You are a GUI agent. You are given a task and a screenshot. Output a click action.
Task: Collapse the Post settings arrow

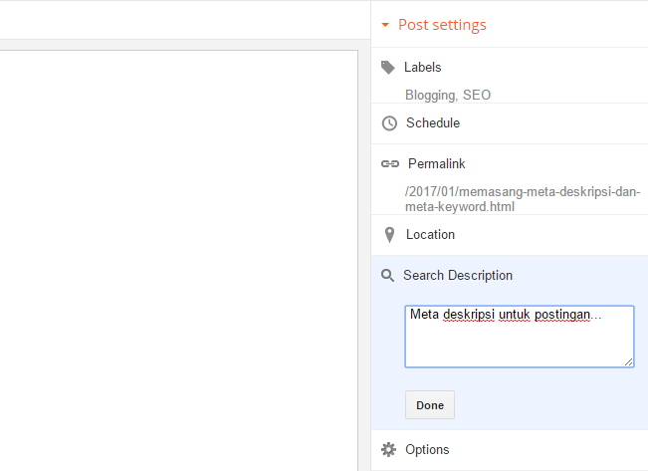tap(384, 25)
